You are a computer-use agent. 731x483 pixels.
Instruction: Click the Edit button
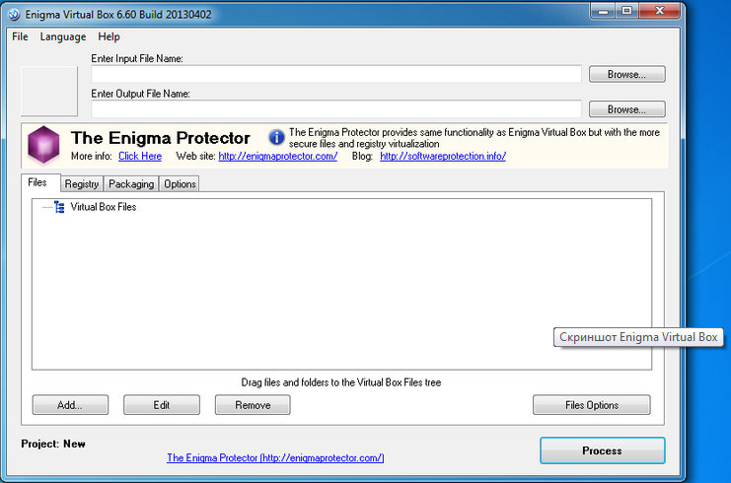click(x=162, y=405)
